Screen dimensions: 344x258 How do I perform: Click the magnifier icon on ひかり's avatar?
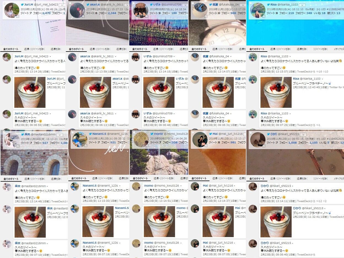coord(264,146)
